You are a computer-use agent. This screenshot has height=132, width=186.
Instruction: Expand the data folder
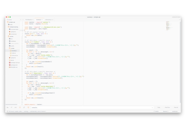tap(10, 25)
